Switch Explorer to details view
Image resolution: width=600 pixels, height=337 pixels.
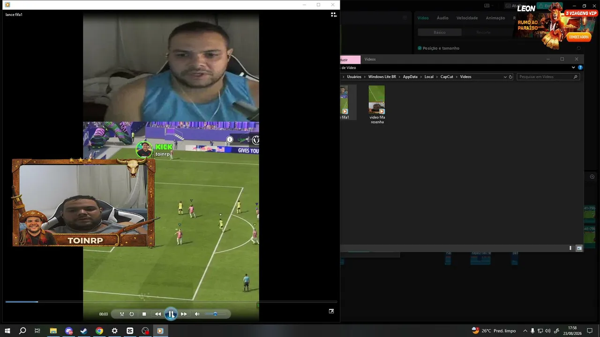coord(571,248)
